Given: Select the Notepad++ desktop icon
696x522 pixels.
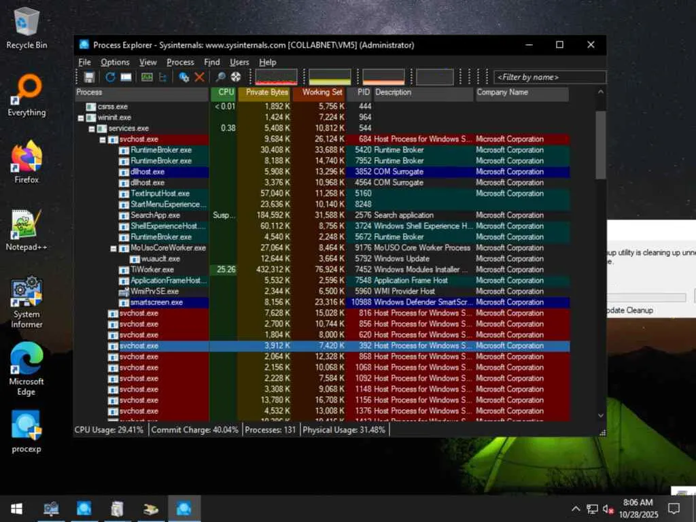Looking at the screenshot, I should tap(27, 230).
